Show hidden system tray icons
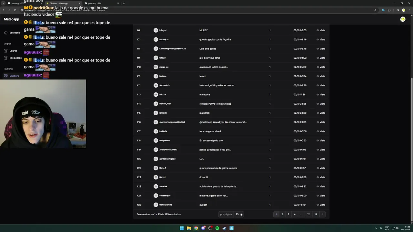This screenshot has height=232, width=413. [376, 228]
